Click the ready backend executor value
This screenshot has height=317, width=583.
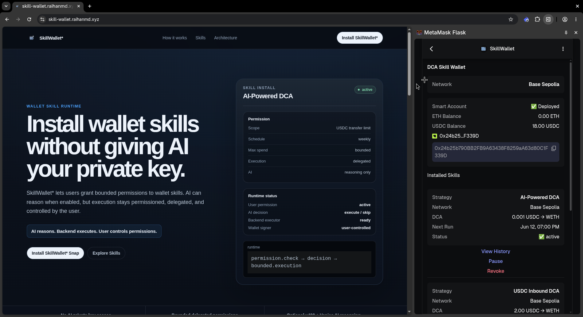[x=365, y=220]
